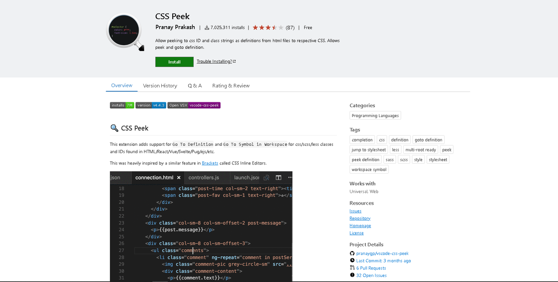558x282 pixels.
Task: Select the definition tag
Action: tap(400, 140)
